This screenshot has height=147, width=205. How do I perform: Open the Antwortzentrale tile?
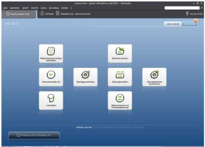(x=51, y=77)
